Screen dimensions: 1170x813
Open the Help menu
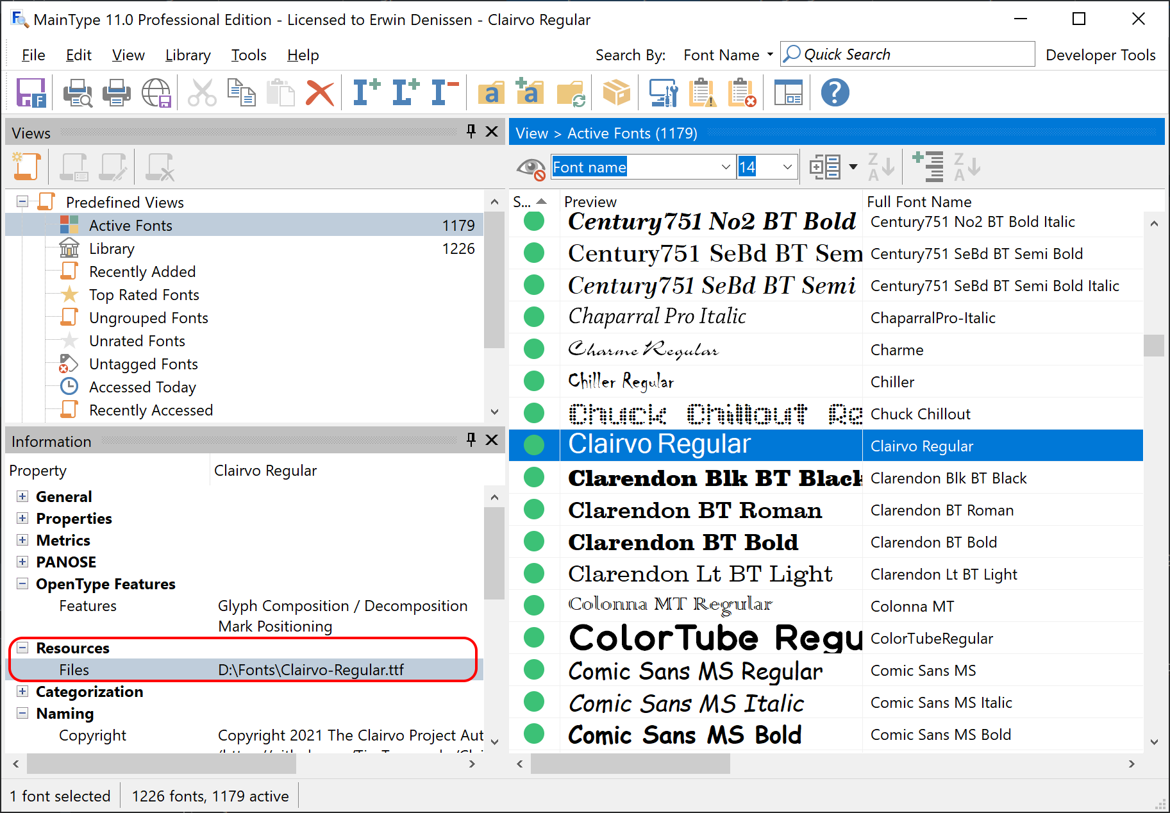click(x=303, y=55)
